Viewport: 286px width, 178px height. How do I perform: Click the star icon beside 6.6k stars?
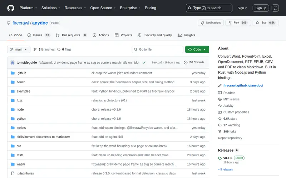point(220,119)
